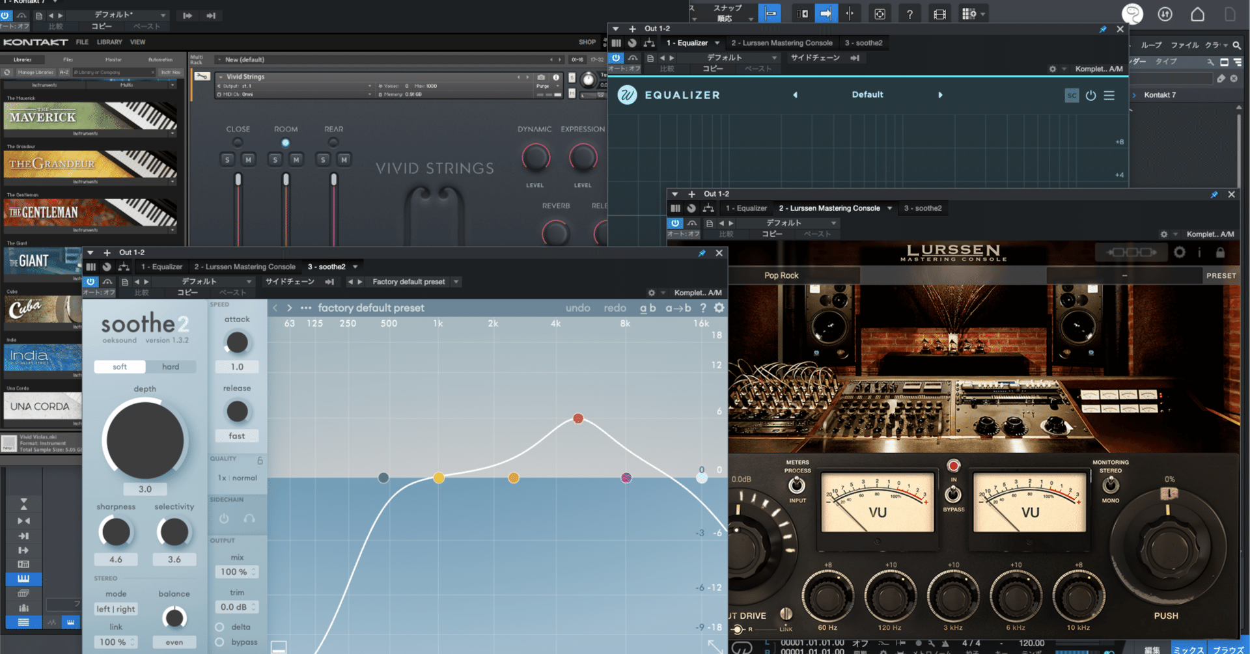Open soothe2 settings gear icon
Image resolution: width=1250 pixels, height=654 pixels.
click(719, 308)
